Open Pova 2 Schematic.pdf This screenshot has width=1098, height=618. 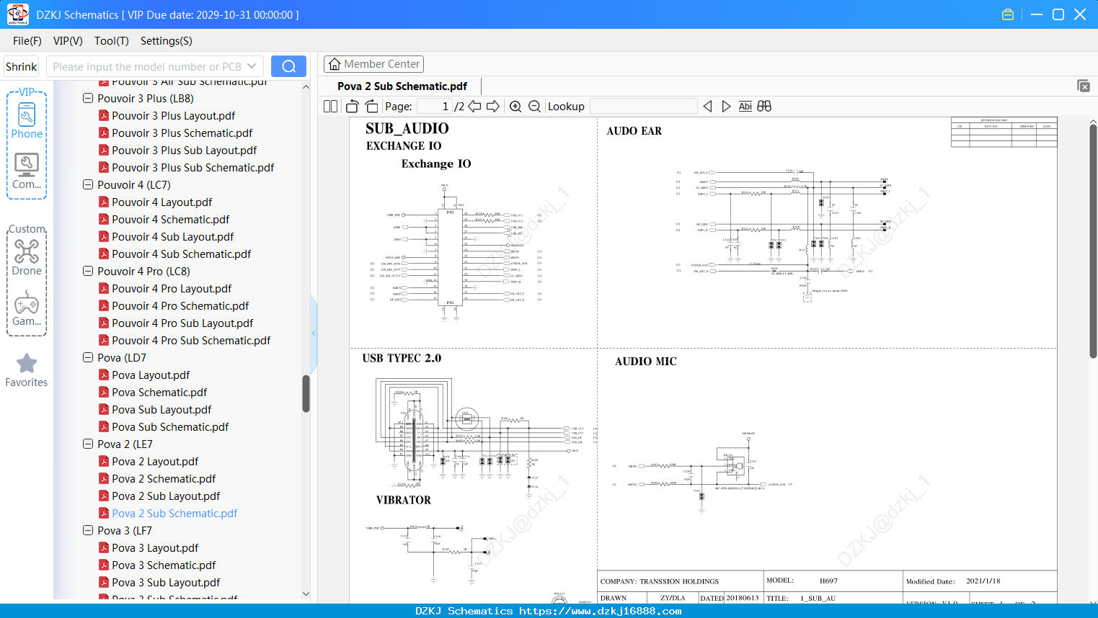coord(164,479)
